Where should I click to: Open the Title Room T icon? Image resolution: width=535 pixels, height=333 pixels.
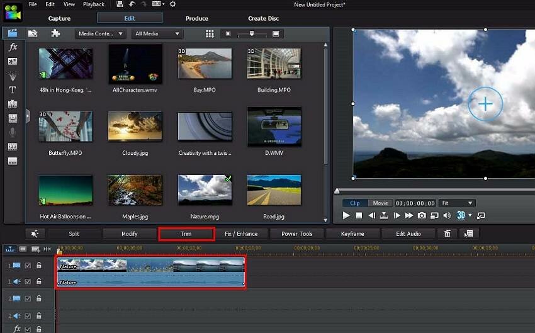pos(13,90)
